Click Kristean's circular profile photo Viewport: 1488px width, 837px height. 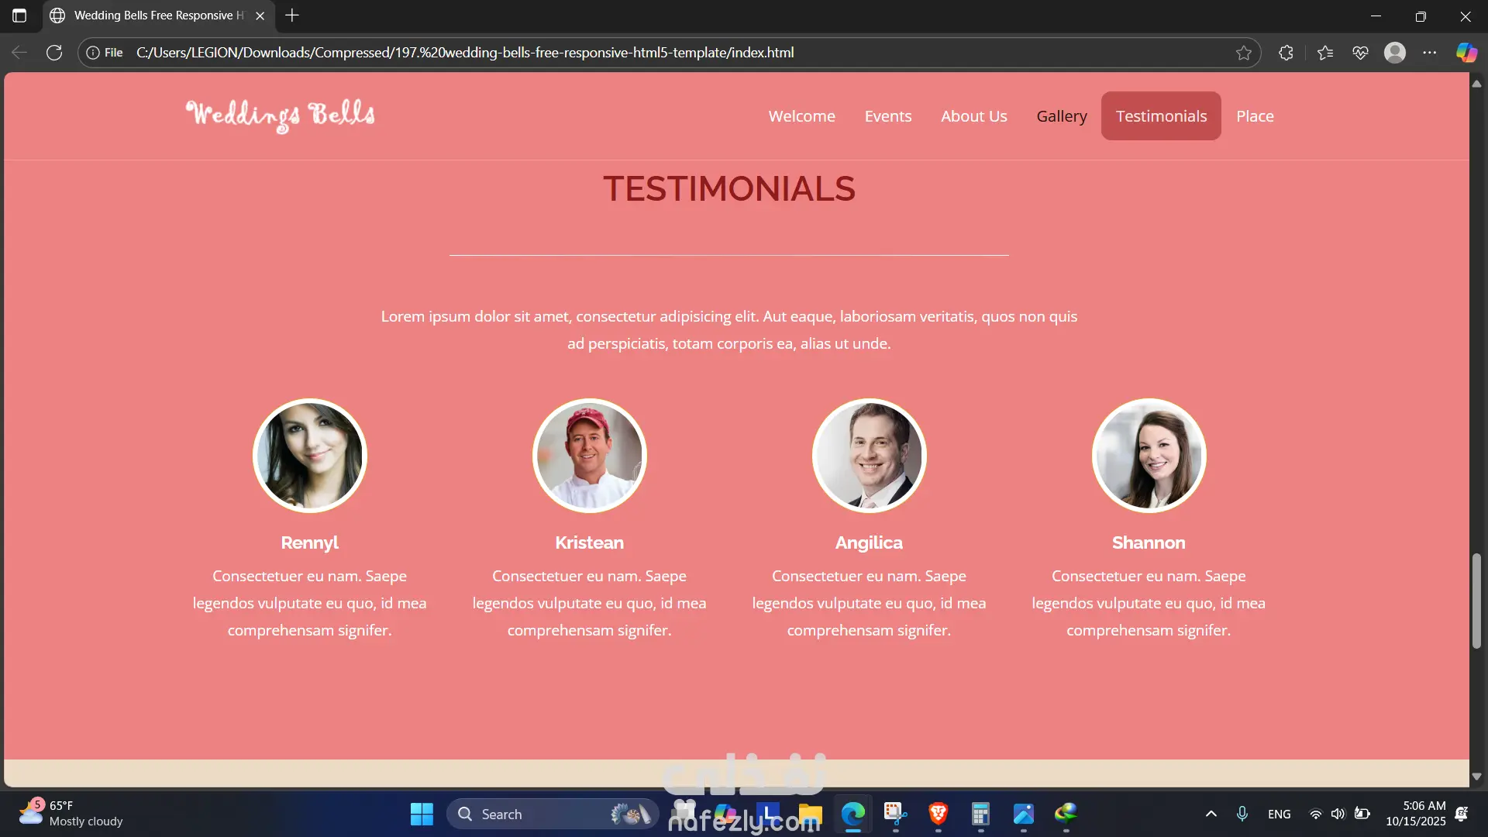pyautogui.click(x=589, y=456)
